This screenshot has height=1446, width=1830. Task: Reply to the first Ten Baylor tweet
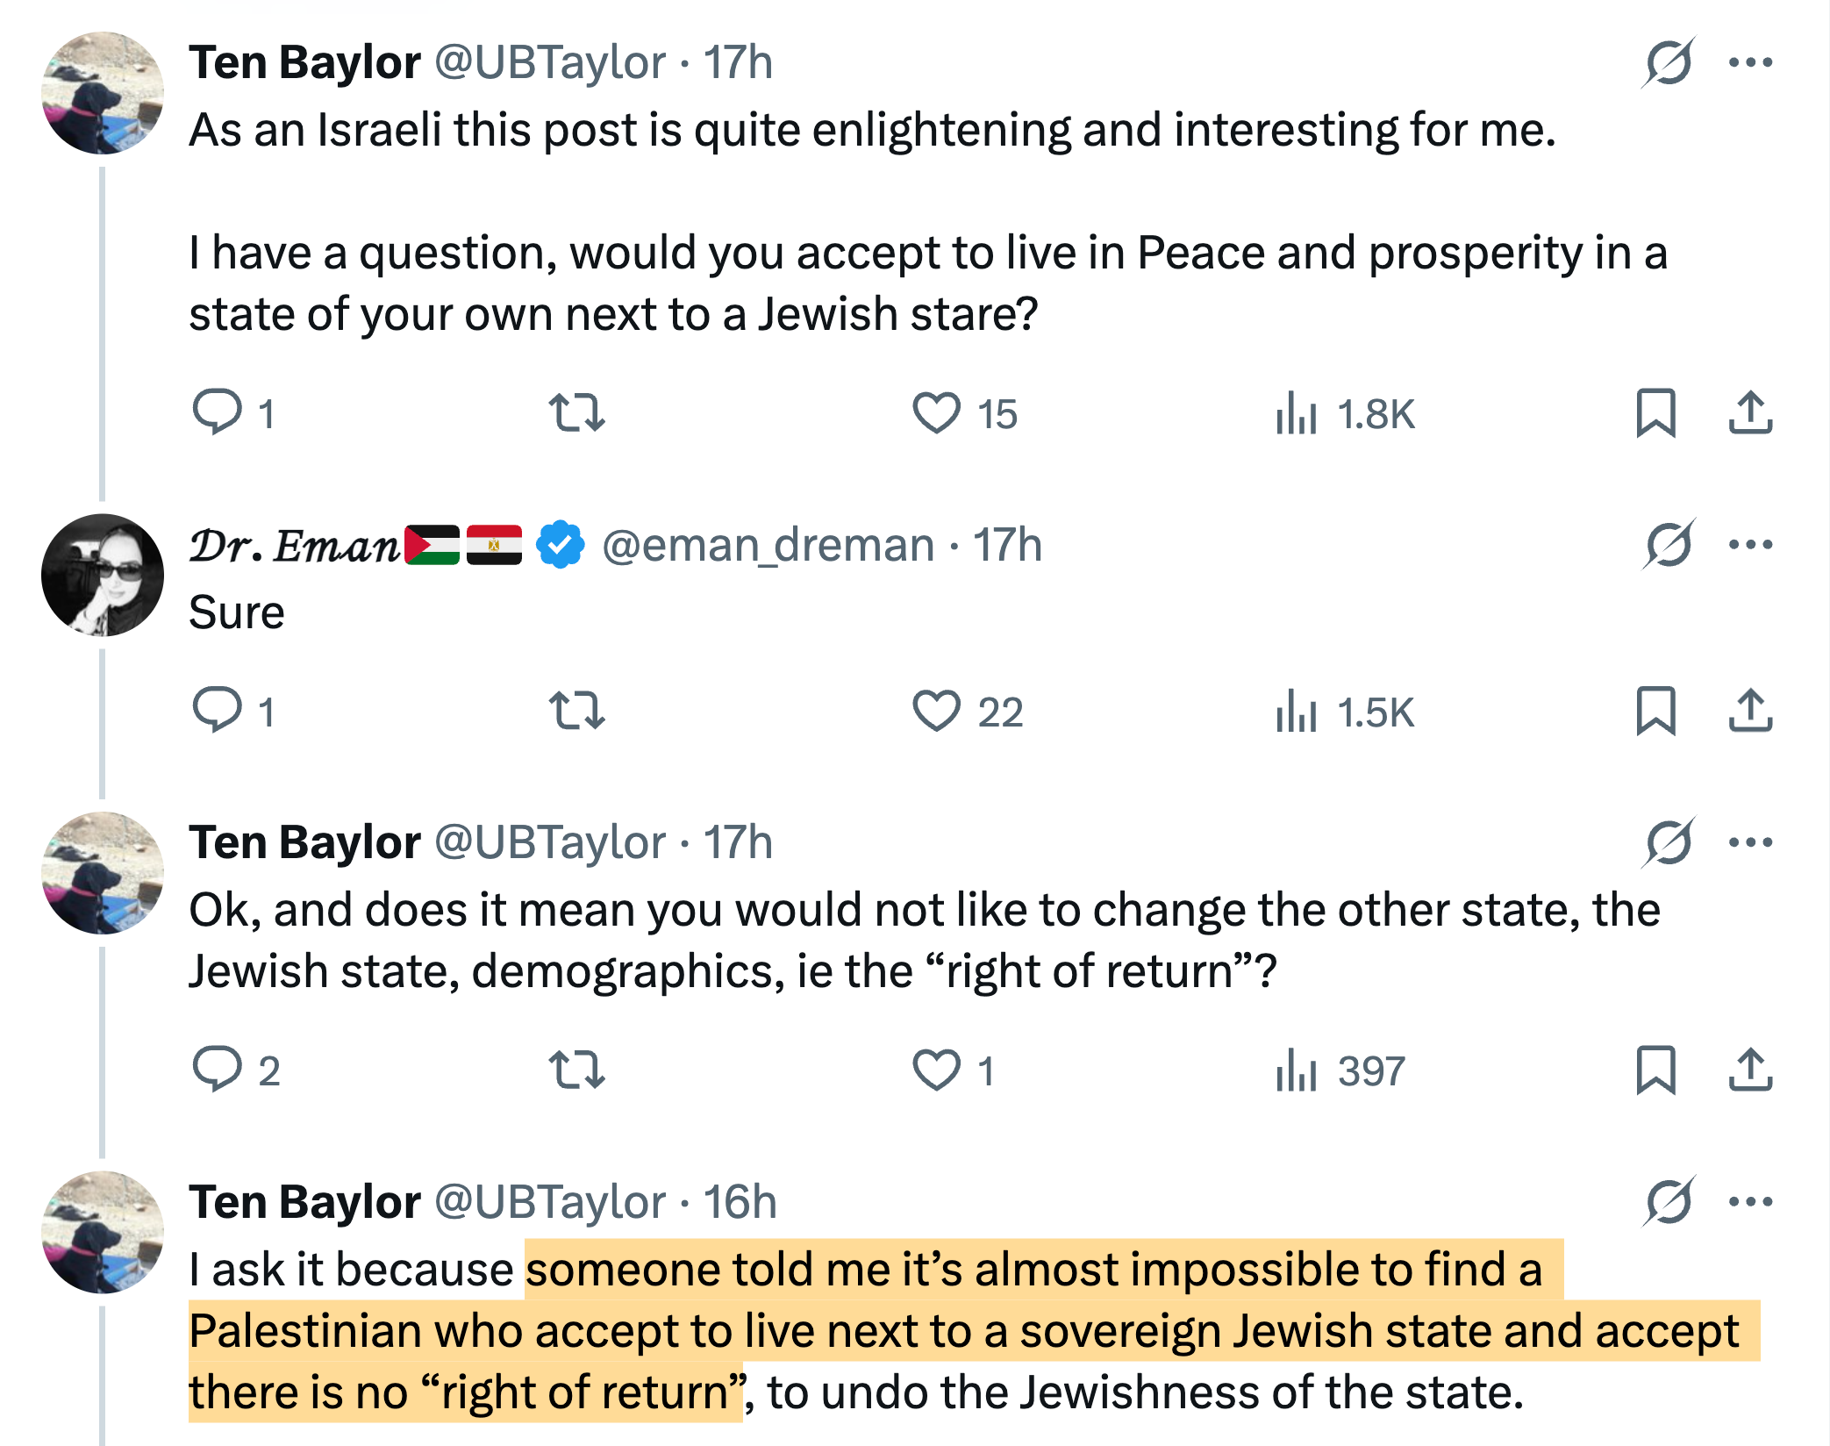(x=217, y=412)
